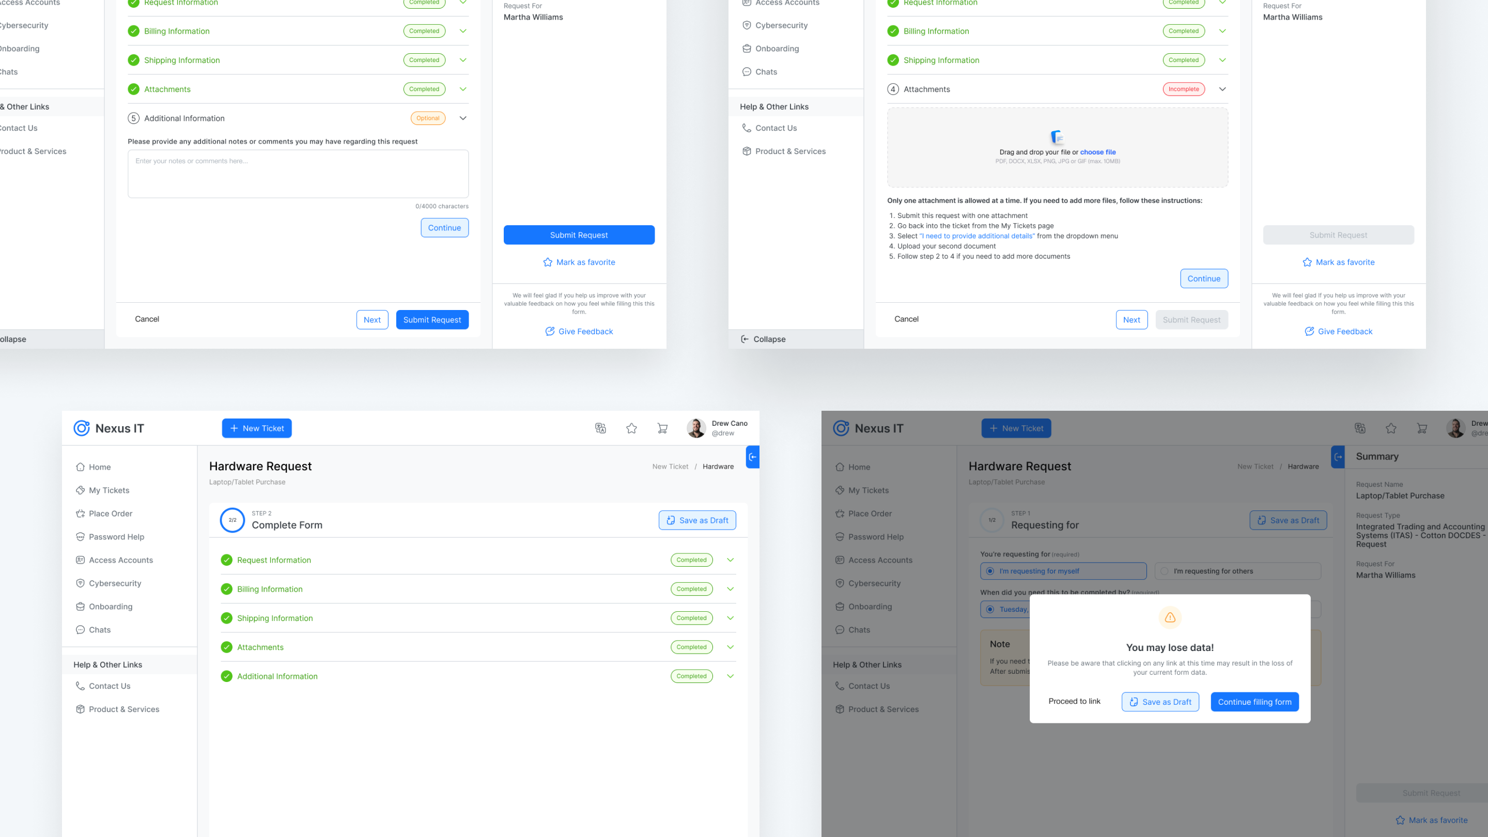Collapse the sidebar using the Collapse control

click(764, 339)
